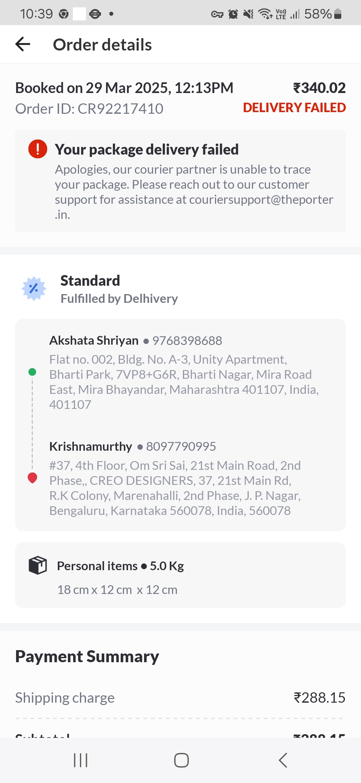Tap the DELIVERY FAILED status label
Image resolution: width=361 pixels, height=783 pixels.
click(x=294, y=108)
